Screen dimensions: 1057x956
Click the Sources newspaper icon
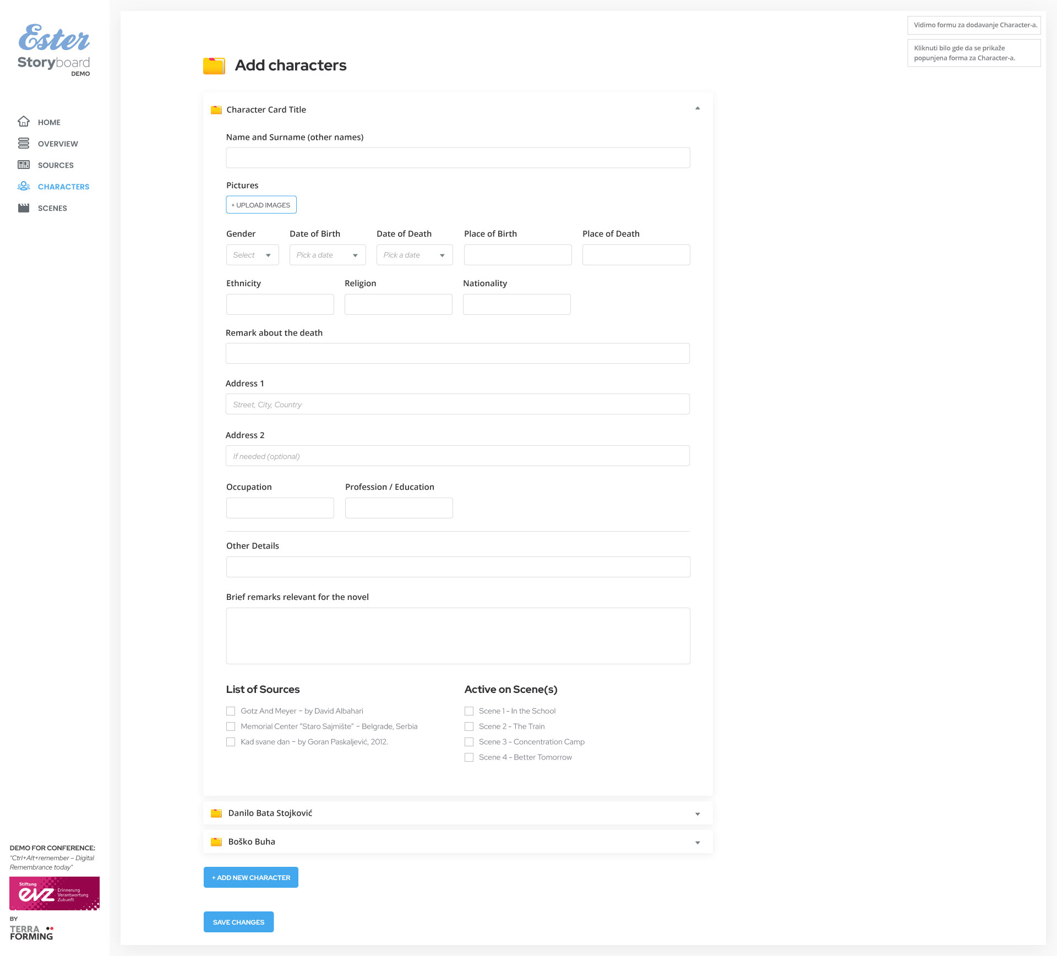pos(24,165)
